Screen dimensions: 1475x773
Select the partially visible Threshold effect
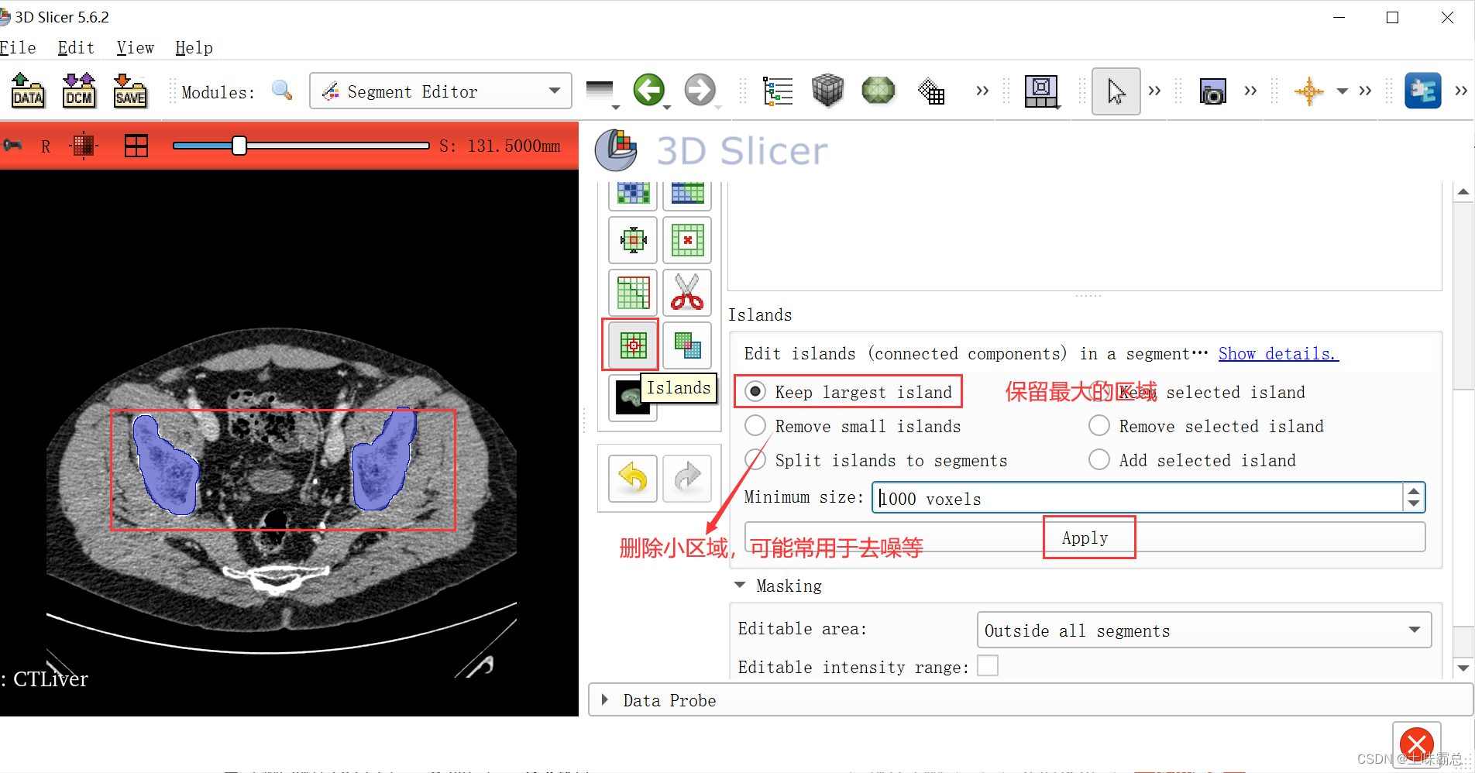pos(633,195)
